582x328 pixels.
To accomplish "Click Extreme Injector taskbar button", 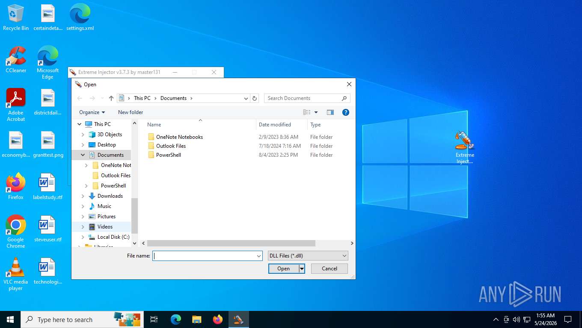I will pos(238,319).
